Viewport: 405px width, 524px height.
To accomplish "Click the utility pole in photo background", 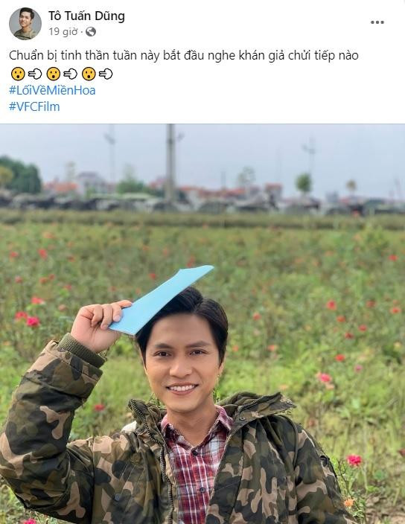I will coord(170,163).
